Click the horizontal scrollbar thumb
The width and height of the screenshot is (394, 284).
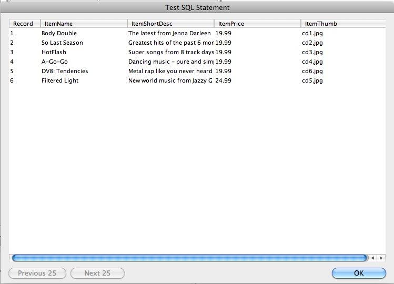point(189,258)
